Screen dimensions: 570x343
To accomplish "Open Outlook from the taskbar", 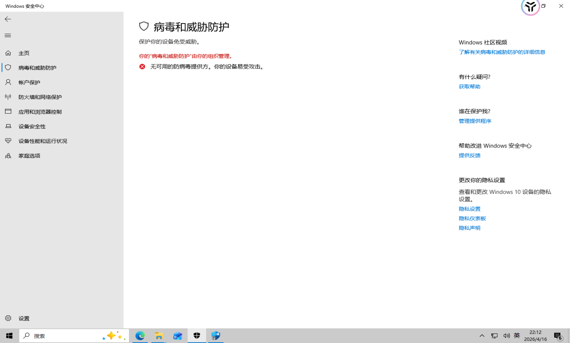I will tap(178, 335).
